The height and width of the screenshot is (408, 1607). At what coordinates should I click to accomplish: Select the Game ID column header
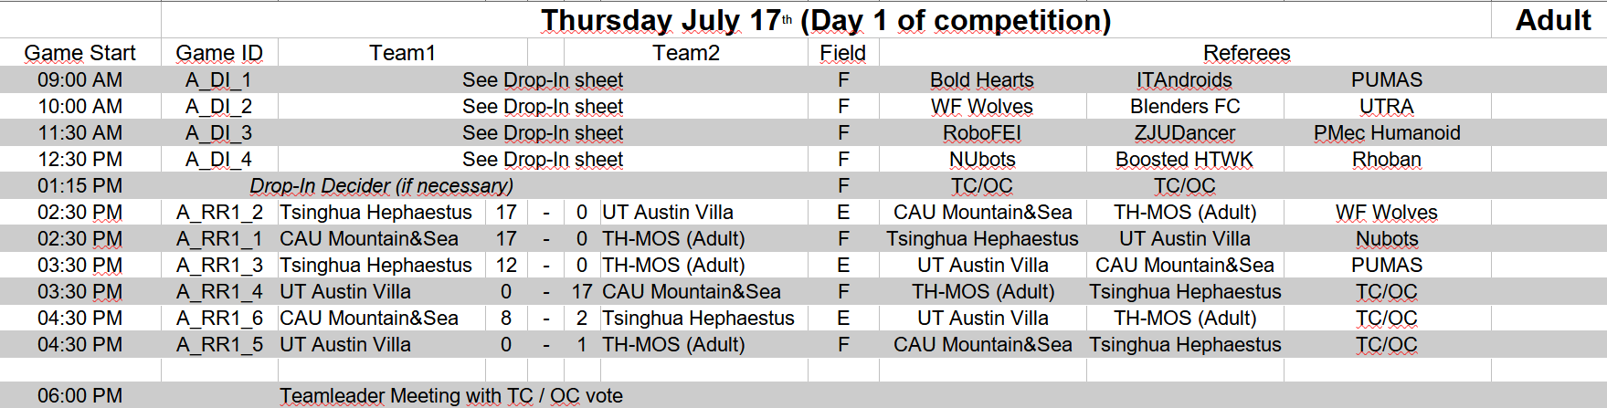219,53
